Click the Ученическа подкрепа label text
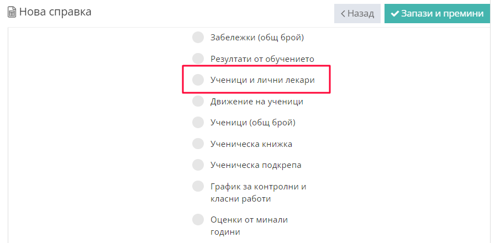This screenshot has height=243, width=495. (256, 165)
